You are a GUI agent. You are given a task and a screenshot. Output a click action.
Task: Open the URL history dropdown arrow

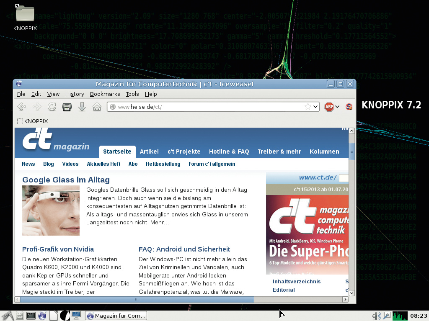click(x=315, y=107)
